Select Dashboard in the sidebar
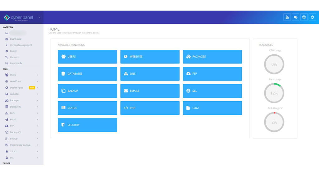The image size is (319, 179). pos(16,39)
